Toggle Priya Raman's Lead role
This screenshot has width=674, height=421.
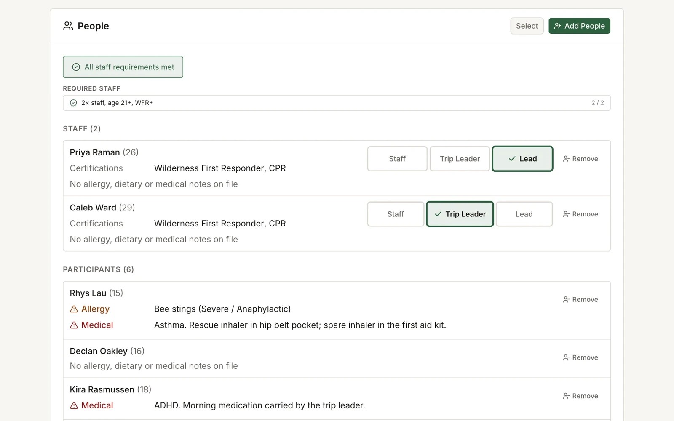pyautogui.click(x=522, y=159)
